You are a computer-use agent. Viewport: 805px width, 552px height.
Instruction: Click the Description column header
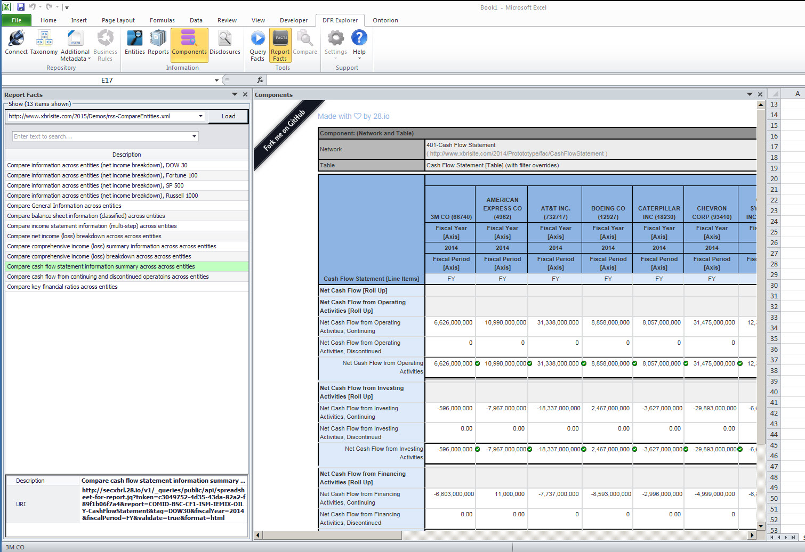coord(127,155)
